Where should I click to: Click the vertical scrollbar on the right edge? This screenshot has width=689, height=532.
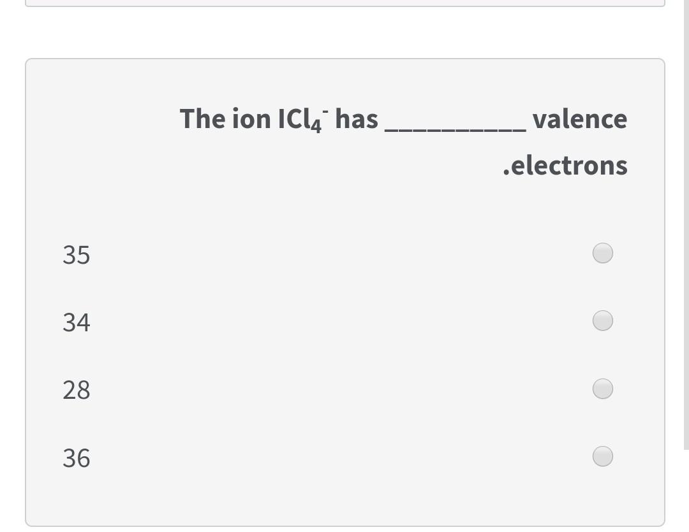pos(685,223)
